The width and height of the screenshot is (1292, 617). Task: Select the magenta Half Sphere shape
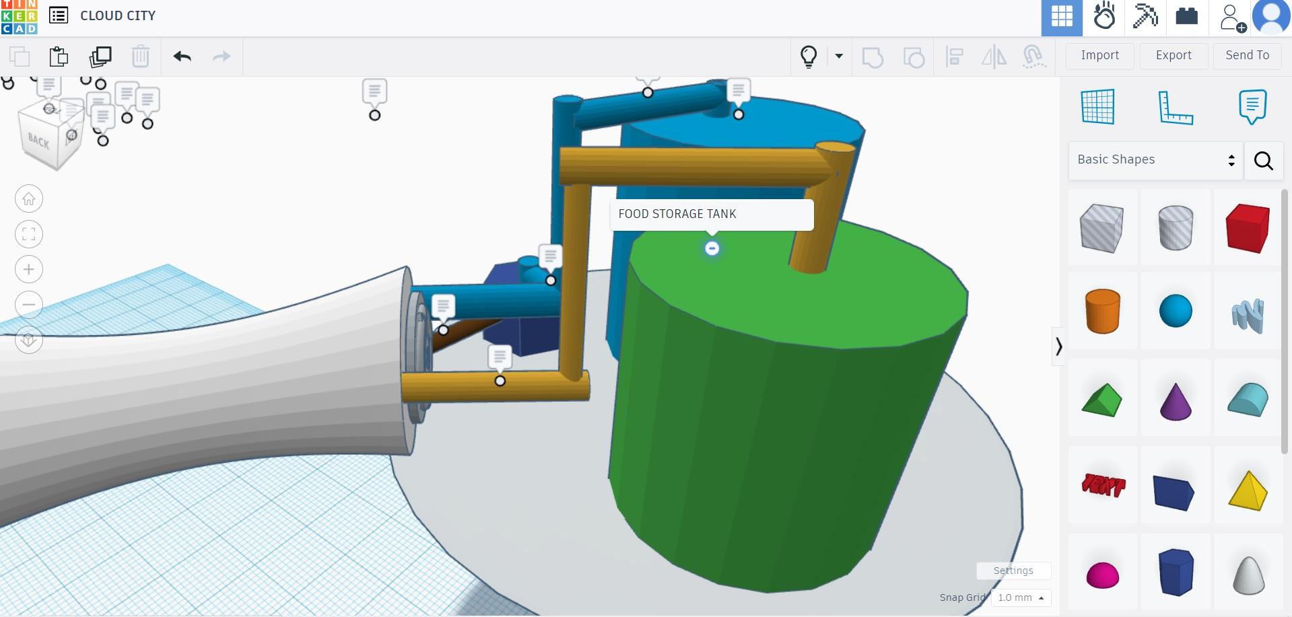click(x=1102, y=576)
